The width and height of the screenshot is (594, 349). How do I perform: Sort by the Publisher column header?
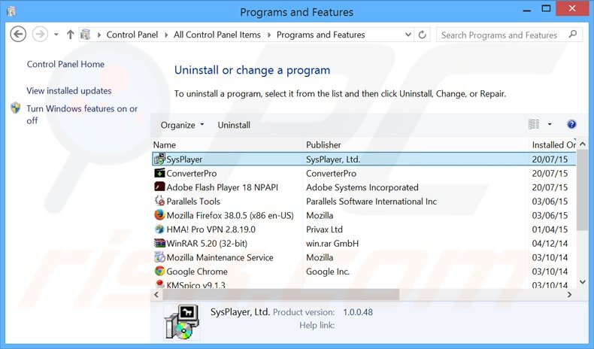tap(323, 144)
